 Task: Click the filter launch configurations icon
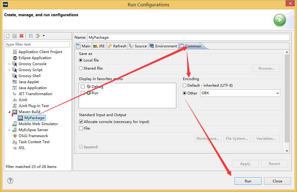[x=38, y=36]
